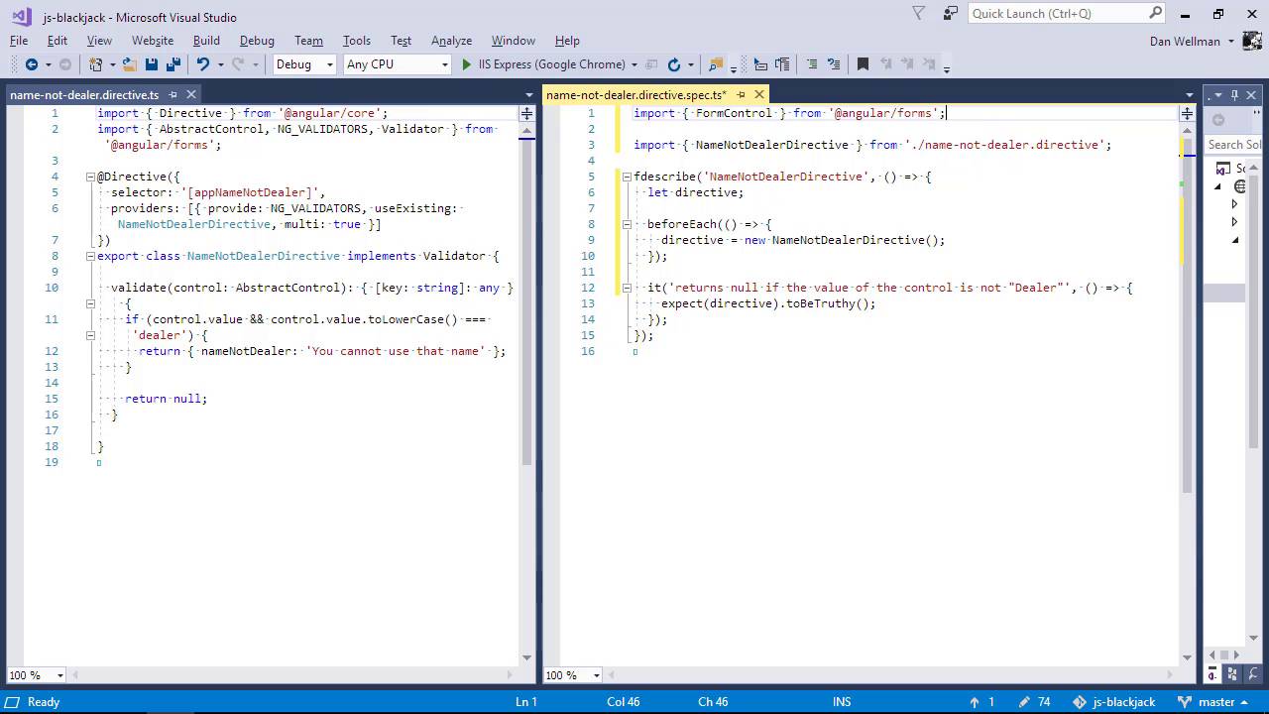Open the left editor 100 % zoom dropdown
The width and height of the screenshot is (1269, 714).
click(60, 675)
